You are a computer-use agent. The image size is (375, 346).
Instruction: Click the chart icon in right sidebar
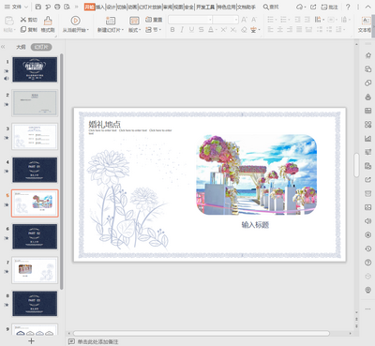point(367,138)
